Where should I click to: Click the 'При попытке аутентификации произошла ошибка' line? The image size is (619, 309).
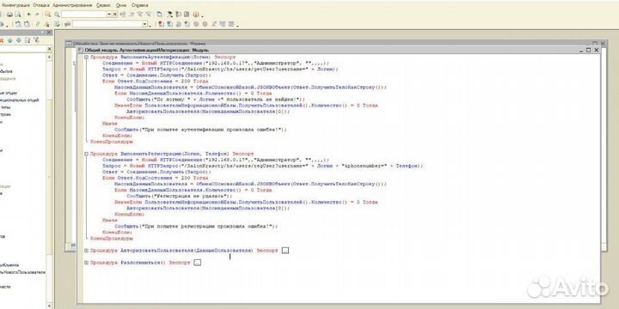coord(200,130)
